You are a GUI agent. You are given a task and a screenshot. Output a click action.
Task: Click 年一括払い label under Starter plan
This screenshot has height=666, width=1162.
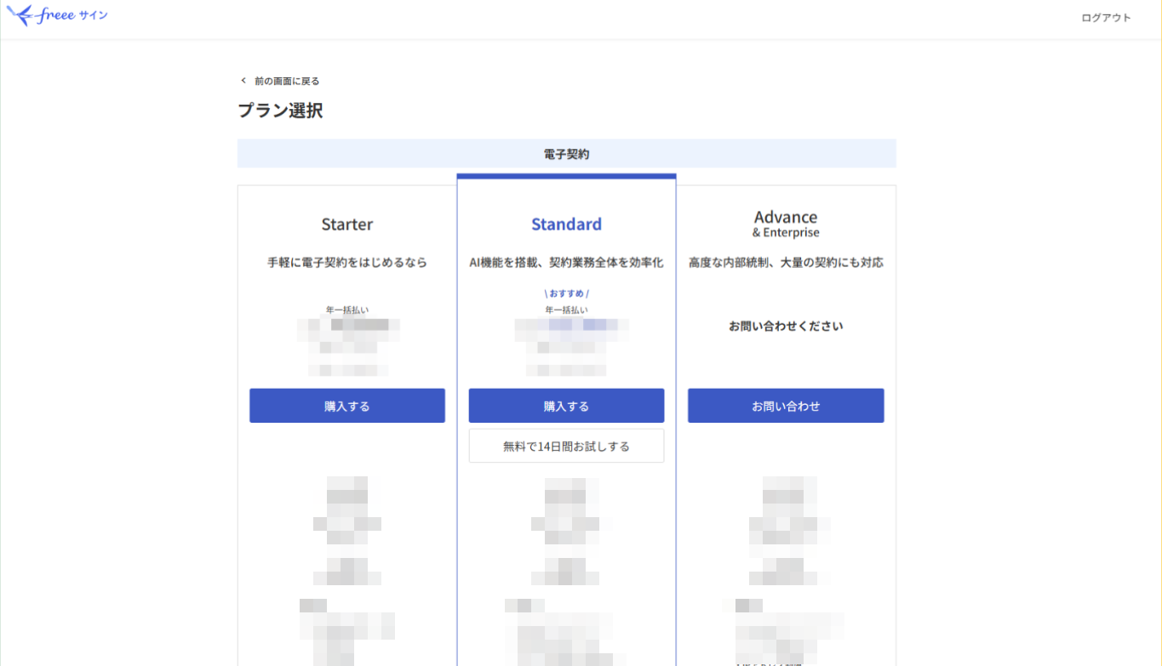pos(347,310)
